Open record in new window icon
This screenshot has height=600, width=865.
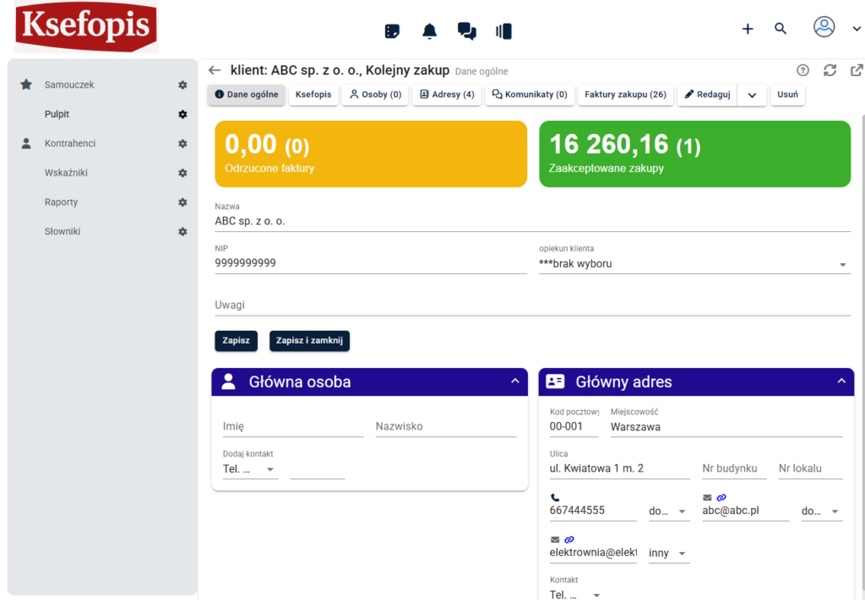857,71
